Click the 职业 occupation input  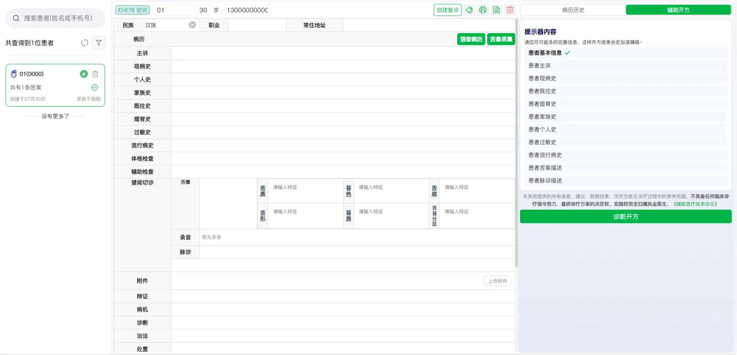(257, 25)
